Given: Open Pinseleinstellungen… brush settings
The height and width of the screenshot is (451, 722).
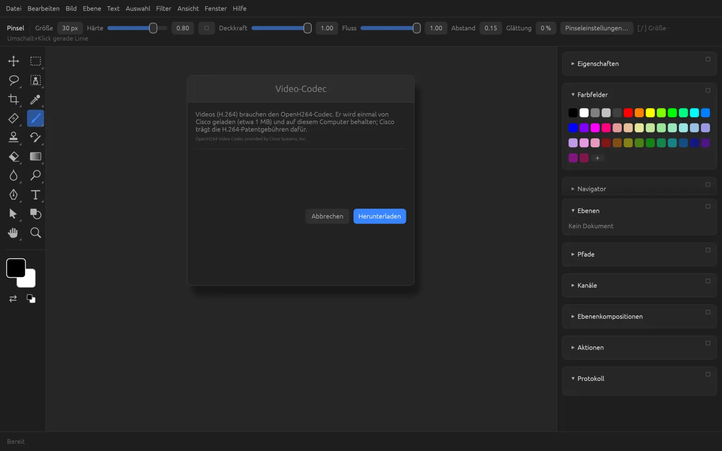Looking at the screenshot, I should pos(597,28).
